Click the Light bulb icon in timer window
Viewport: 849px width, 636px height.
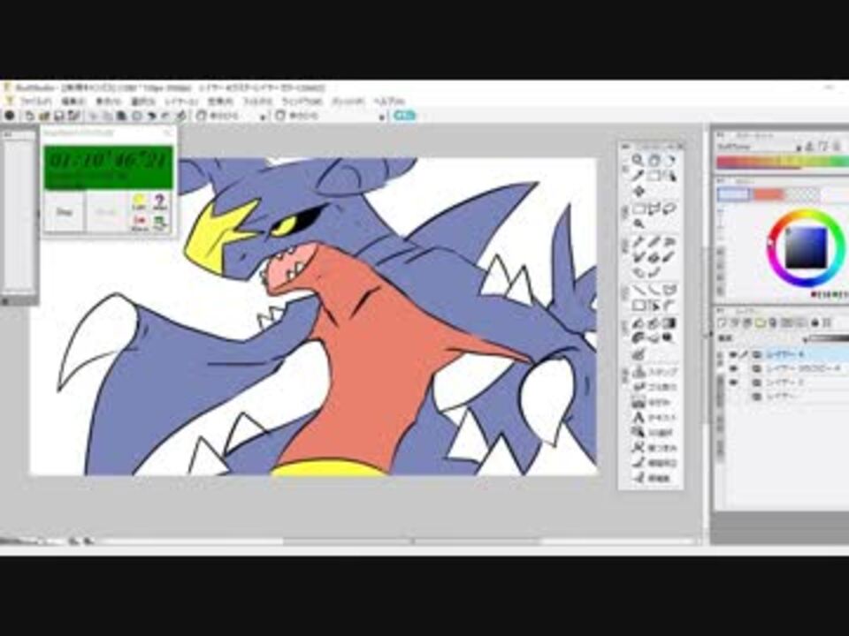(x=140, y=203)
